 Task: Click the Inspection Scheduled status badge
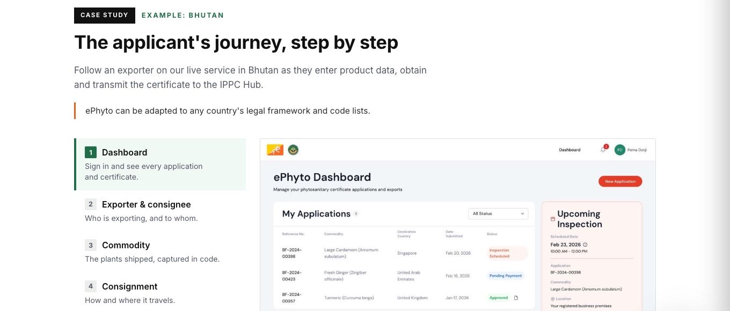coord(508,253)
